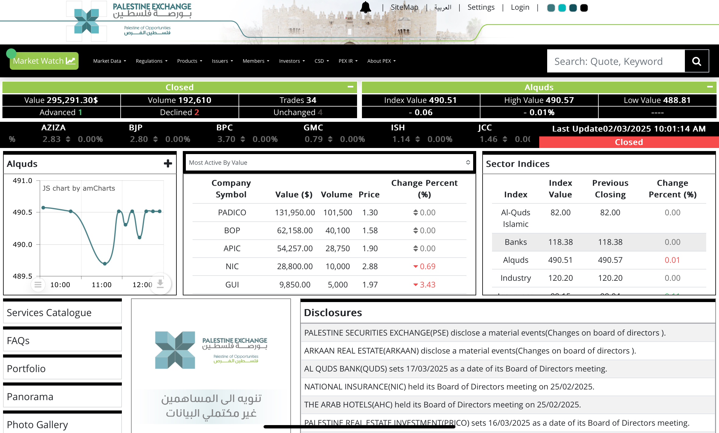Collapse the Closed market summary panel
Screen dimensions: 719x433
point(350,87)
